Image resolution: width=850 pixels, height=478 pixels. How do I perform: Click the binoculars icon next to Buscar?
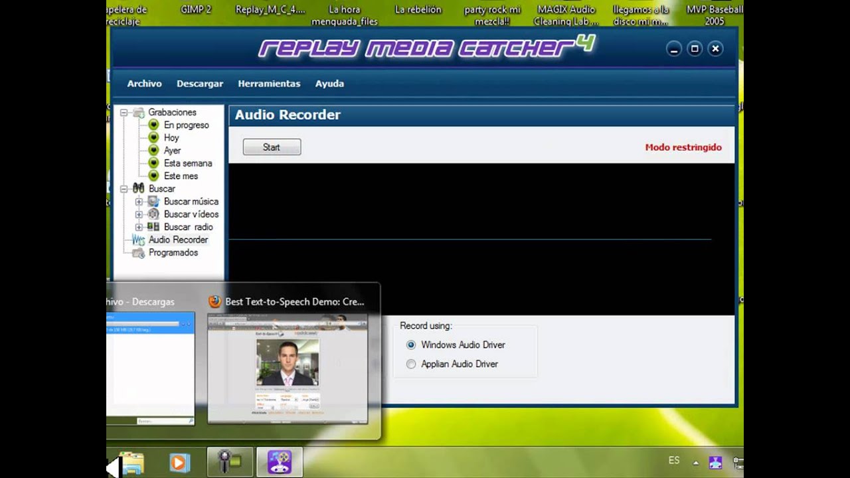coord(138,189)
